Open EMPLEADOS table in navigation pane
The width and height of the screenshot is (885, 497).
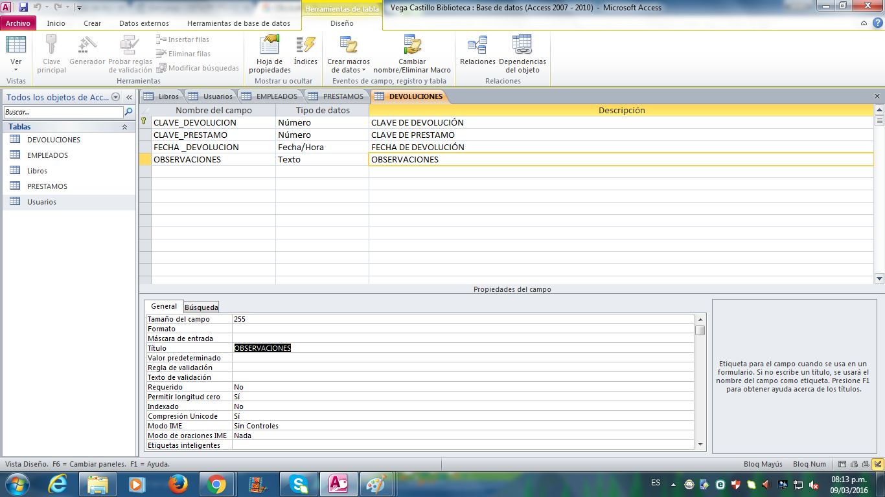(x=47, y=155)
